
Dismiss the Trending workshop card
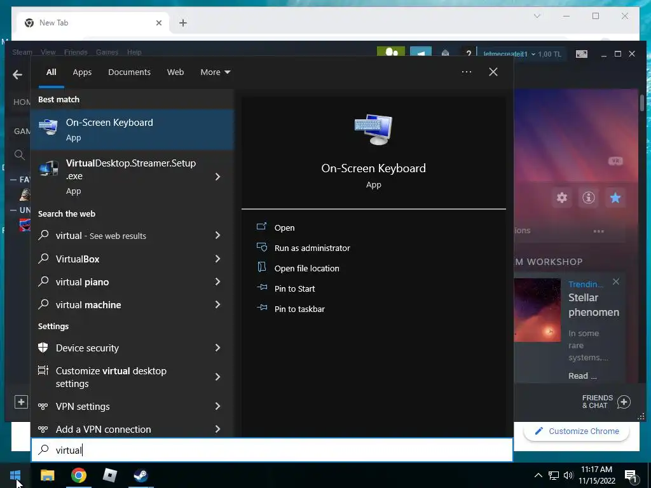coord(616,281)
